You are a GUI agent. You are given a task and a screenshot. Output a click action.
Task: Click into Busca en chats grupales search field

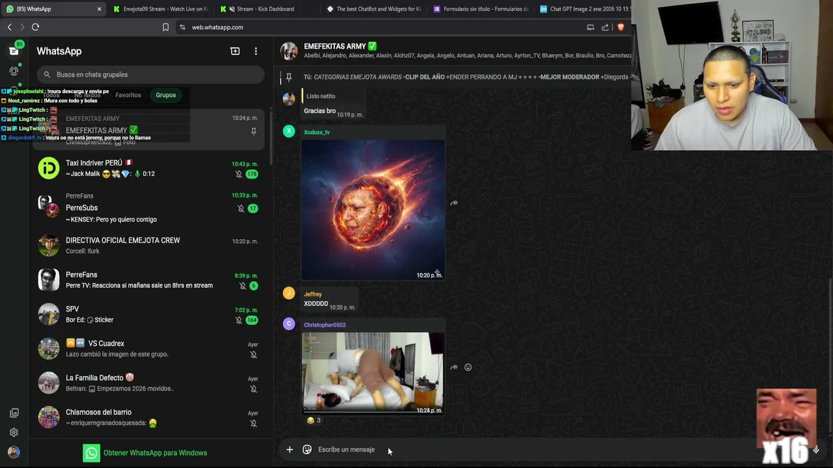[150, 74]
